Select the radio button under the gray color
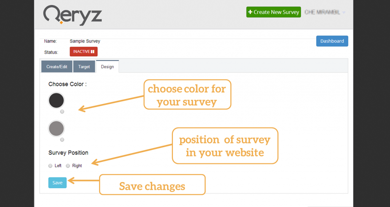Screen dimensions: 390x207 62,140
